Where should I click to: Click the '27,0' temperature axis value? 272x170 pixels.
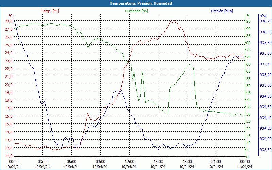9,29
